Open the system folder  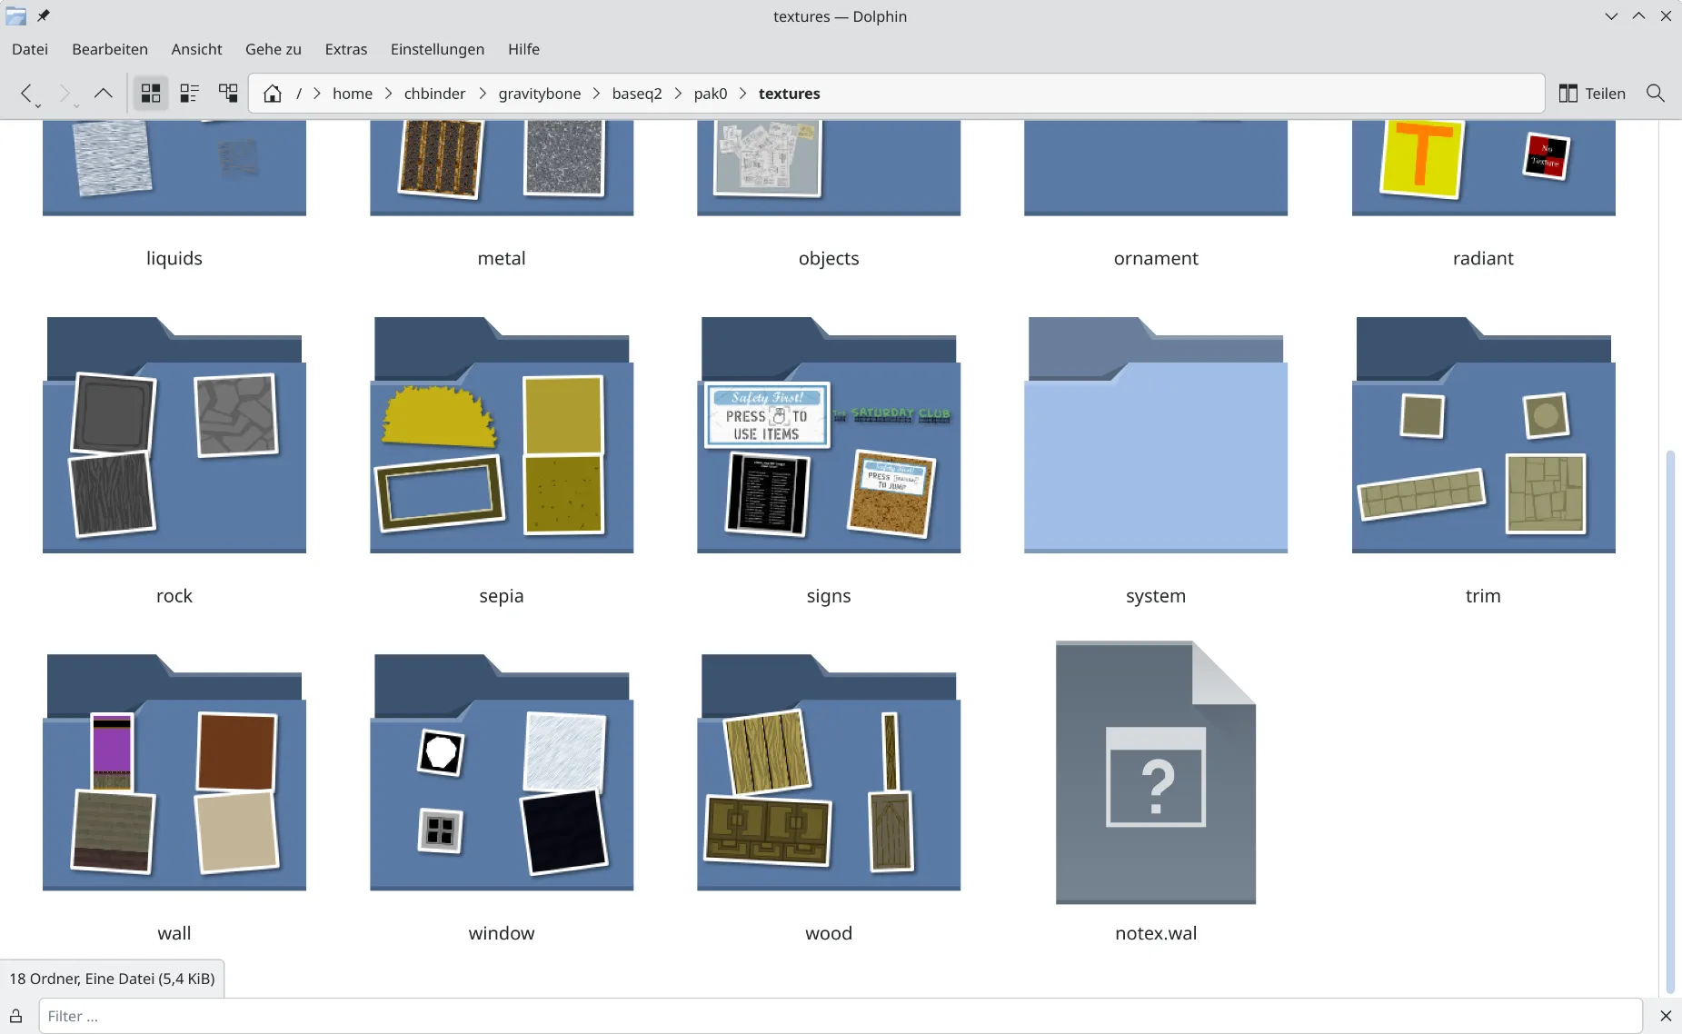pos(1155,436)
